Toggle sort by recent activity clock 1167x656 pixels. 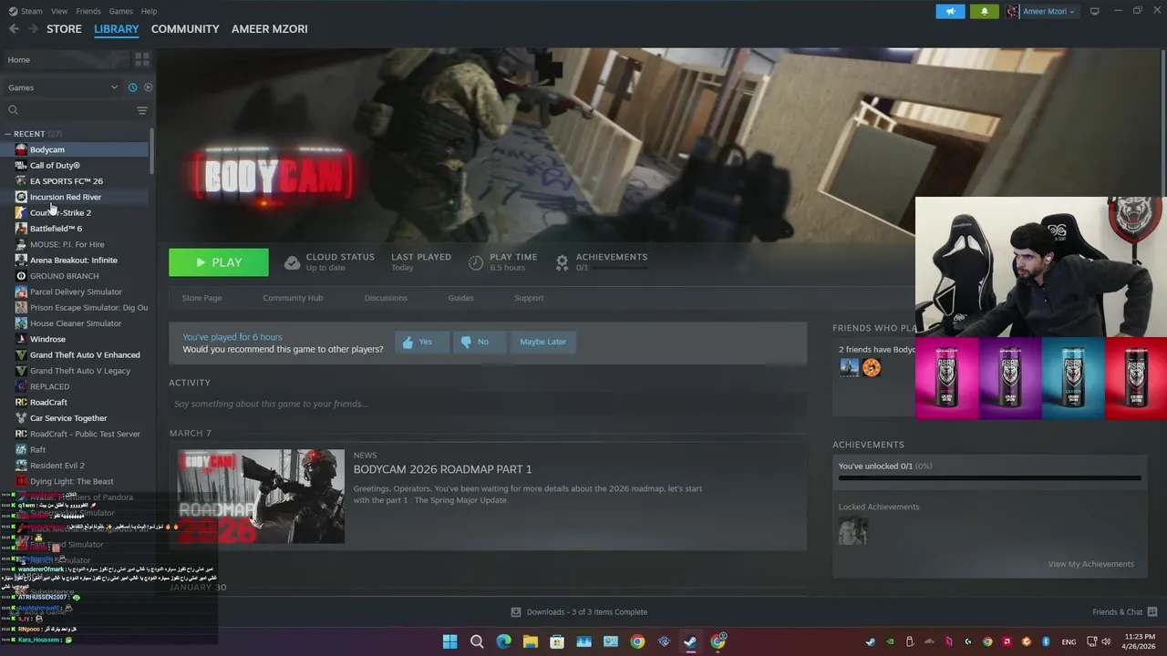pyautogui.click(x=132, y=87)
